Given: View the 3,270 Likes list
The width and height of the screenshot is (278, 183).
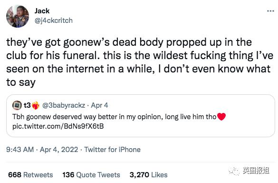Looking at the screenshot, I should 148,175.
